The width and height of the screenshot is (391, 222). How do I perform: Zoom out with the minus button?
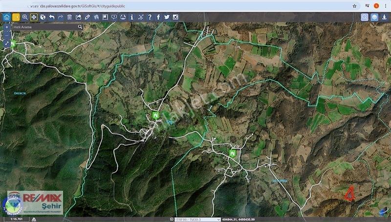7,35
